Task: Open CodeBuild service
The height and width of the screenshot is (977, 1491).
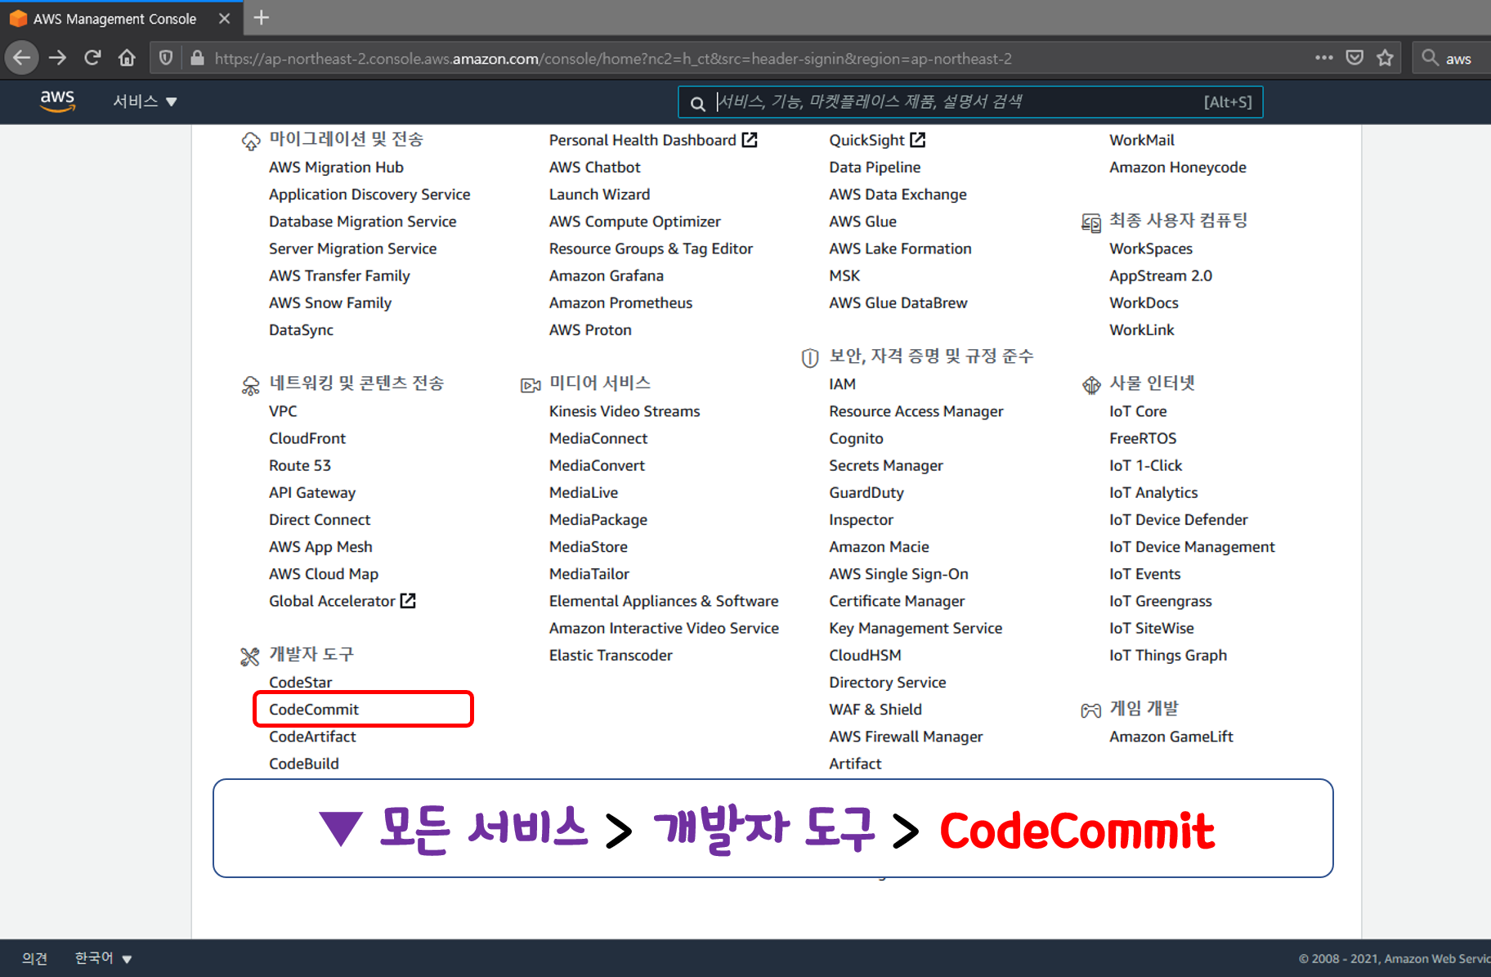Action: 304,764
